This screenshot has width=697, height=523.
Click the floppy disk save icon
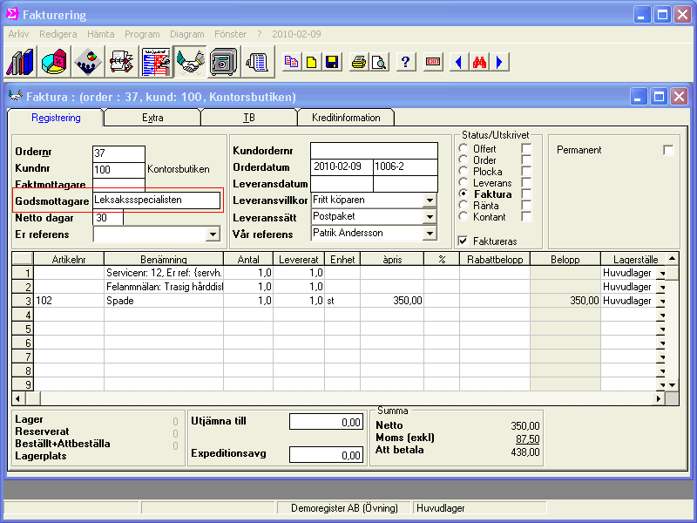coord(332,63)
